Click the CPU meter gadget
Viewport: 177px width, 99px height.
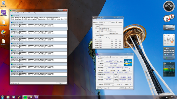pyautogui.click(x=169, y=18)
